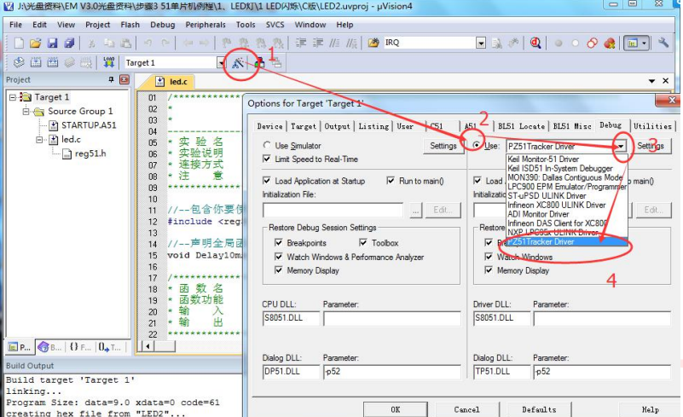The height and width of the screenshot is (417, 683).
Task: Choose Keil Monitor-51 Driver from list
Action: point(543,159)
